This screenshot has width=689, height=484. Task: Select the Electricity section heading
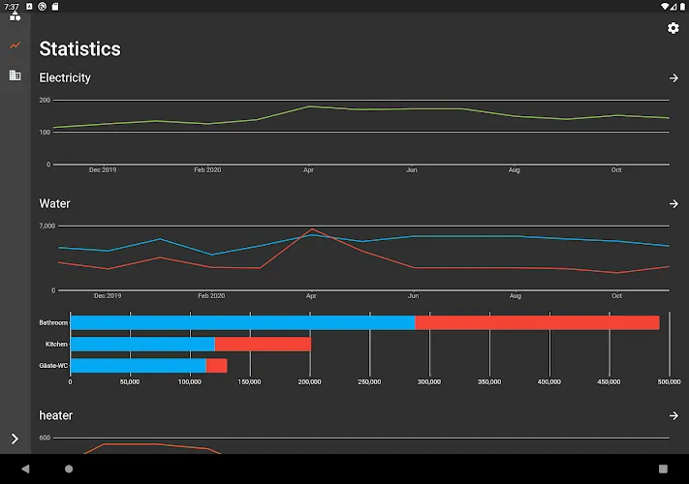point(65,77)
